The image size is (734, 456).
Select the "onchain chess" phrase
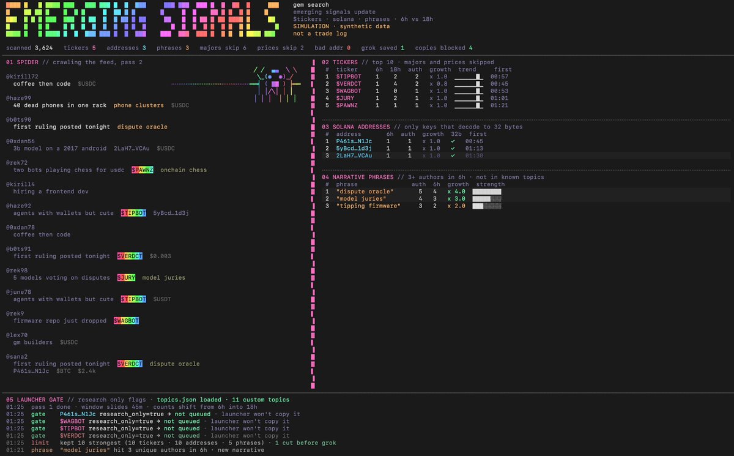(183, 170)
